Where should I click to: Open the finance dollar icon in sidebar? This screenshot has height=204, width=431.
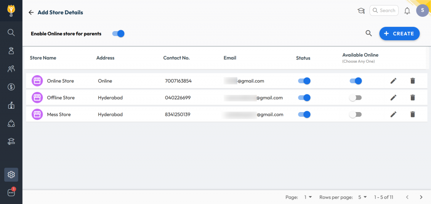[11, 87]
